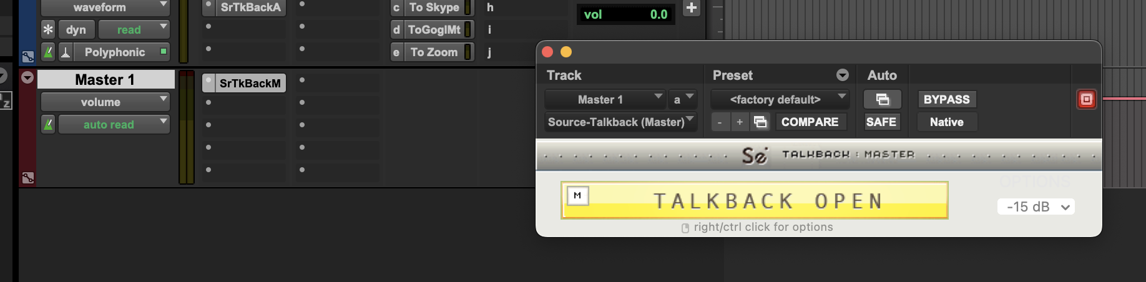
Task: Open the Preset menu arrow button
Action: click(843, 75)
